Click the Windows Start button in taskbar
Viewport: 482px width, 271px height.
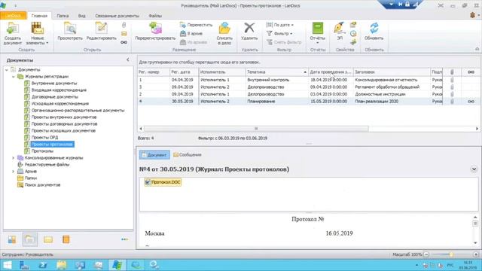coord(8,265)
